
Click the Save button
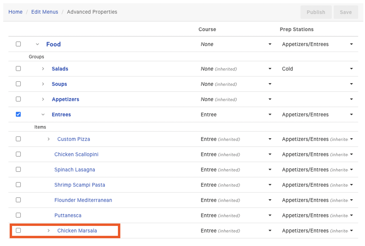(346, 12)
